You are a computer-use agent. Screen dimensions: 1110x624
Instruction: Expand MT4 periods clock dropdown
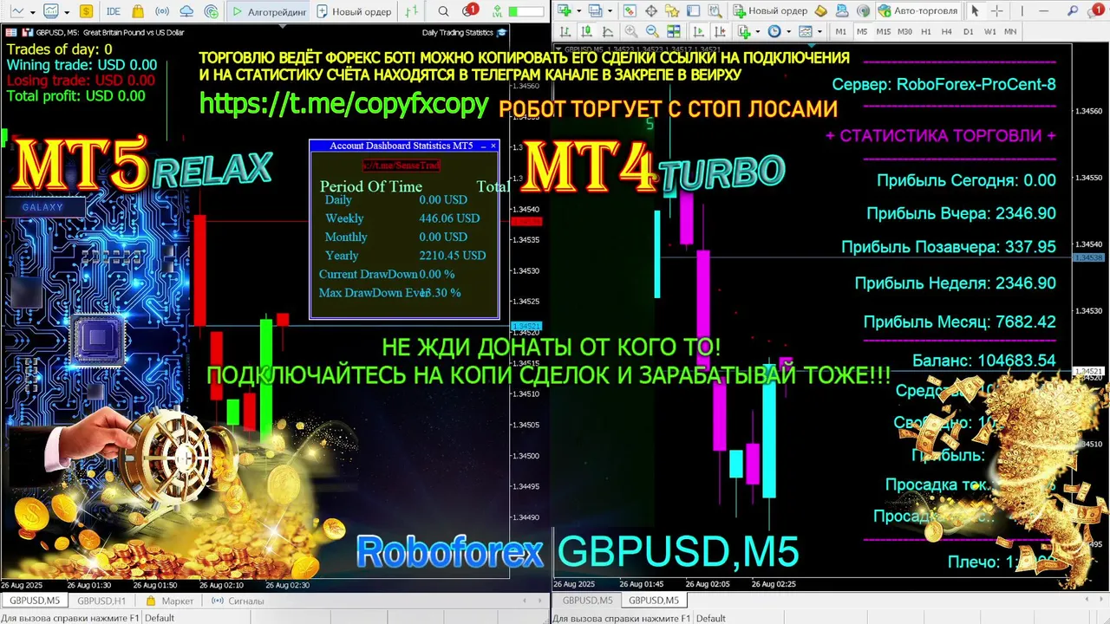[788, 32]
